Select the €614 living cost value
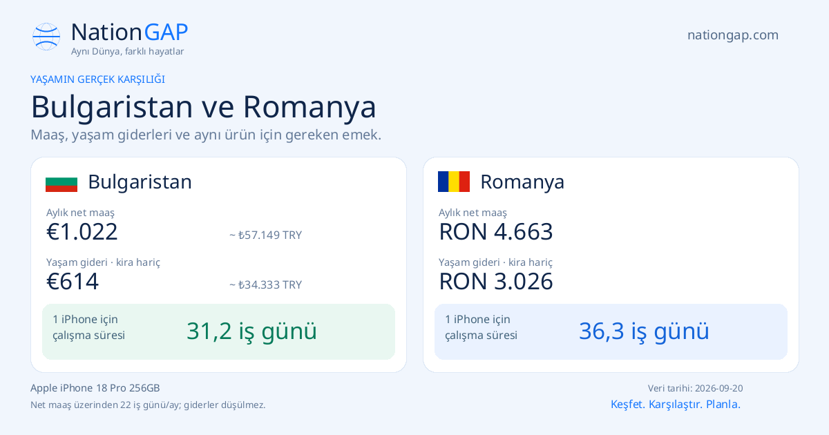The width and height of the screenshot is (829, 435). point(73,282)
